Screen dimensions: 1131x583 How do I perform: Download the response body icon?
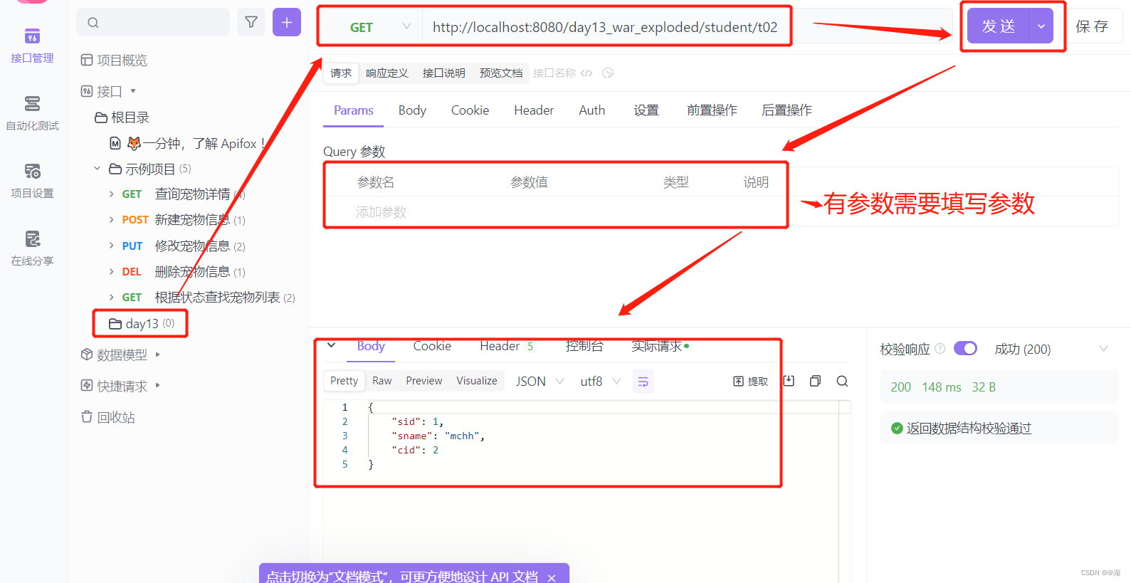click(789, 381)
